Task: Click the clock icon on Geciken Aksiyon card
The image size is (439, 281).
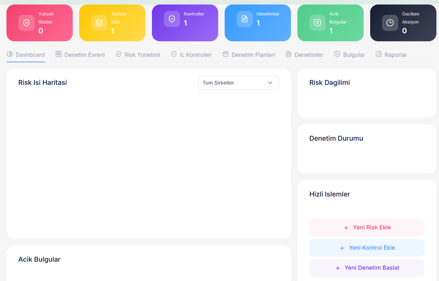Action: click(390, 23)
